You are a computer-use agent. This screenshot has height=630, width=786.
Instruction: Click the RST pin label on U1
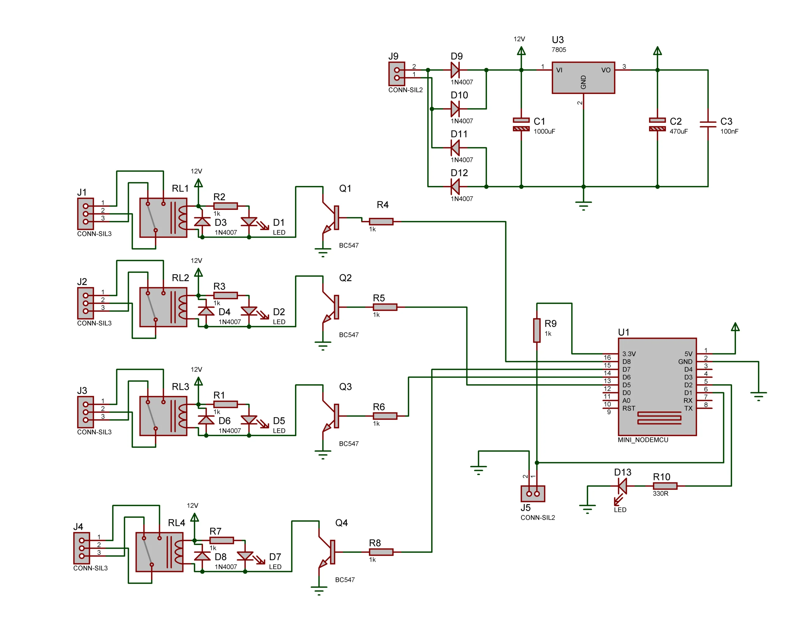coord(629,408)
